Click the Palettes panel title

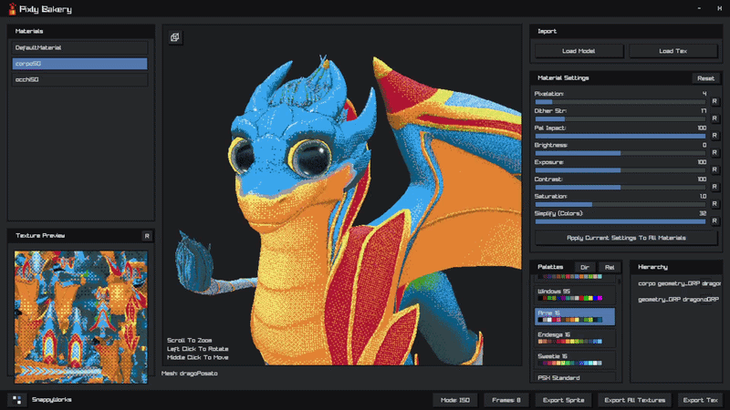(550, 267)
